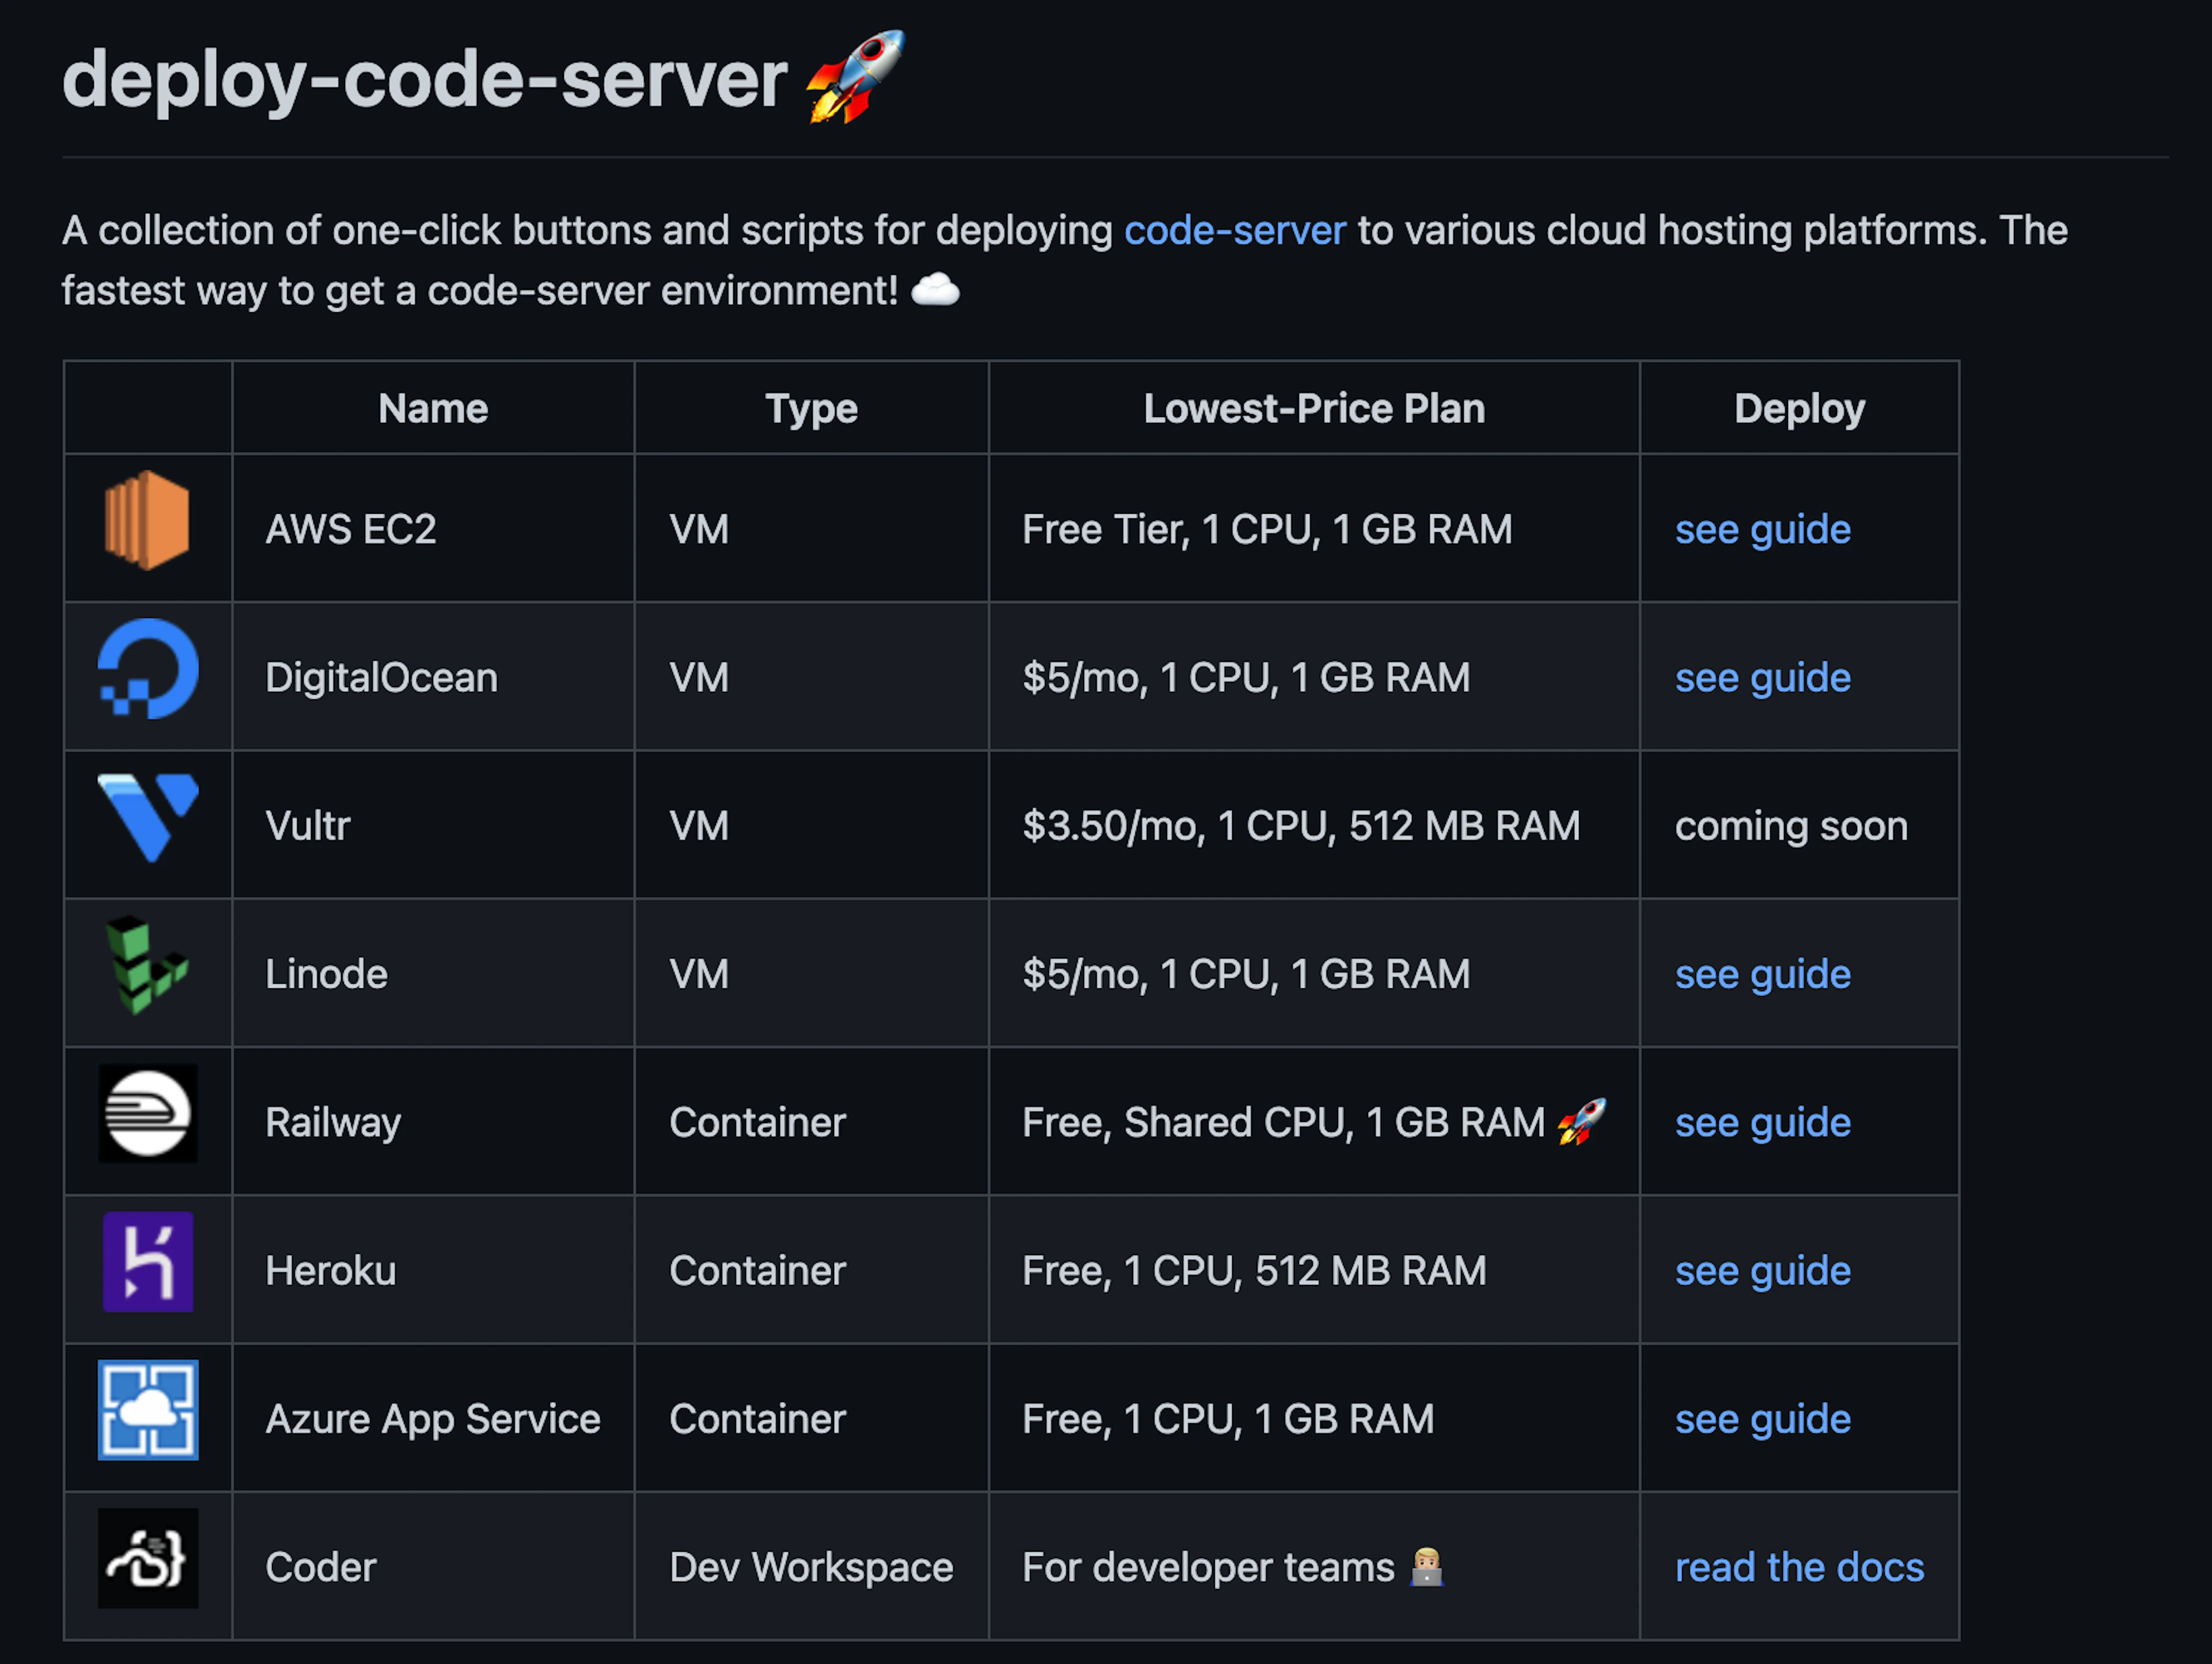The image size is (2212, 1664).
Task: Click the Coder logo icon
Action: [148, 1558]
